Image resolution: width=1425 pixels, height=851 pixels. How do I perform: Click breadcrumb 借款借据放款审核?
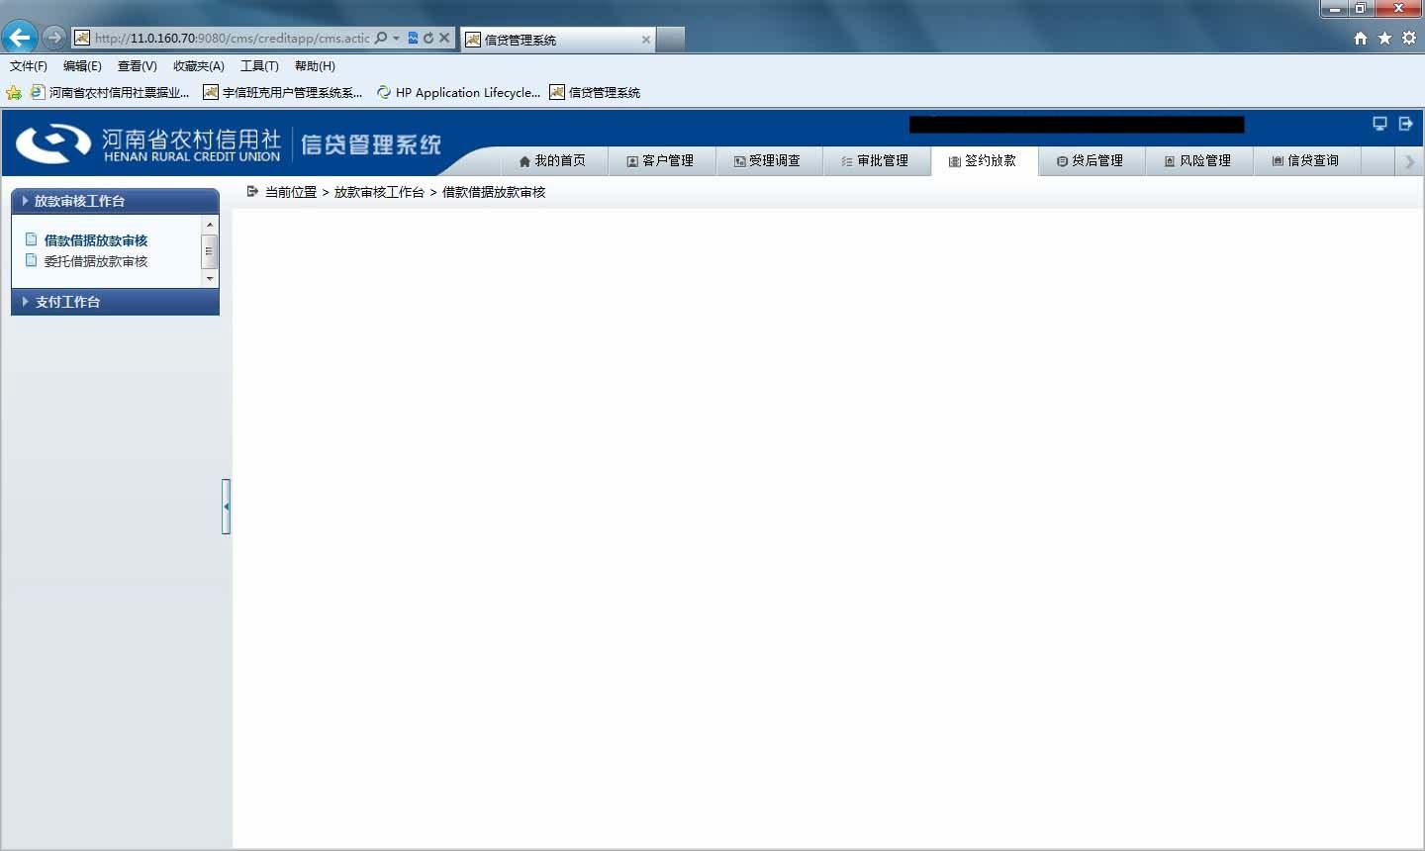point(494,192)
